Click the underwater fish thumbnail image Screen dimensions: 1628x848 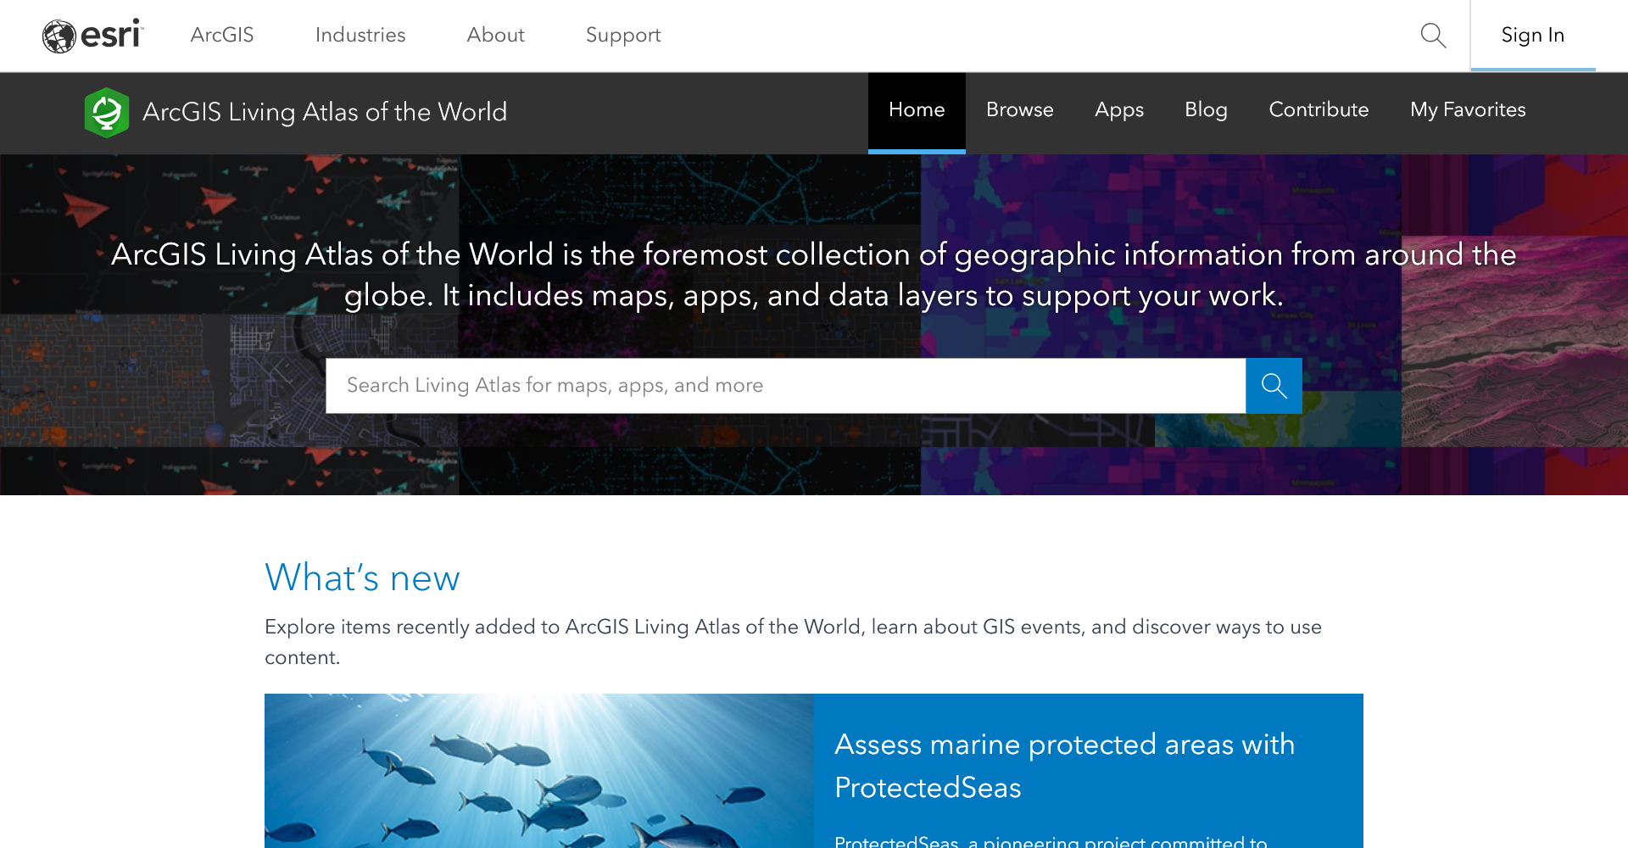[x=538, y=770]
